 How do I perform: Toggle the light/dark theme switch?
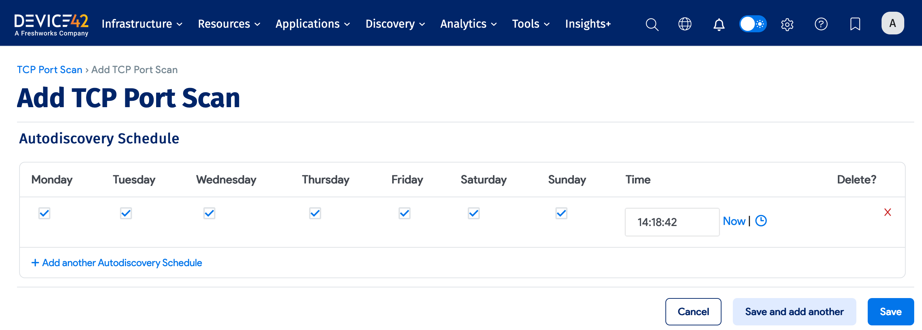(x=753, y=24)
